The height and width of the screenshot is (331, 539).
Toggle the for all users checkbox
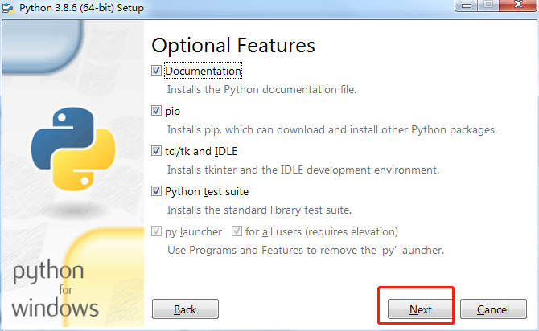[x=237, y=231]
